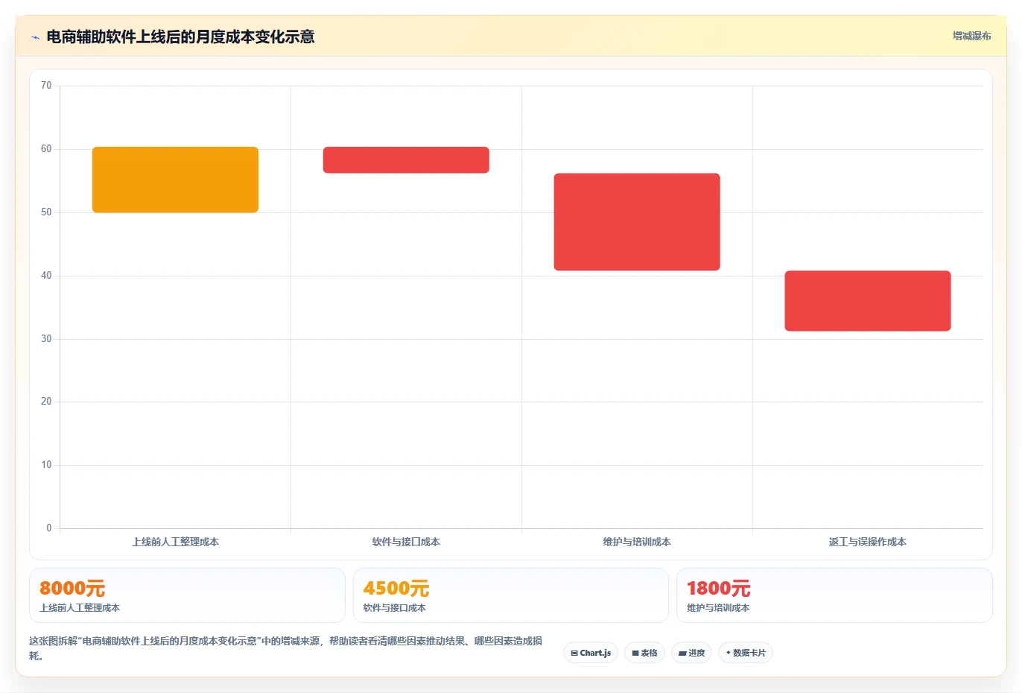Click the y-axis value 30
The height and width of the screenshot is (693, 1022).
click(46, 339)
